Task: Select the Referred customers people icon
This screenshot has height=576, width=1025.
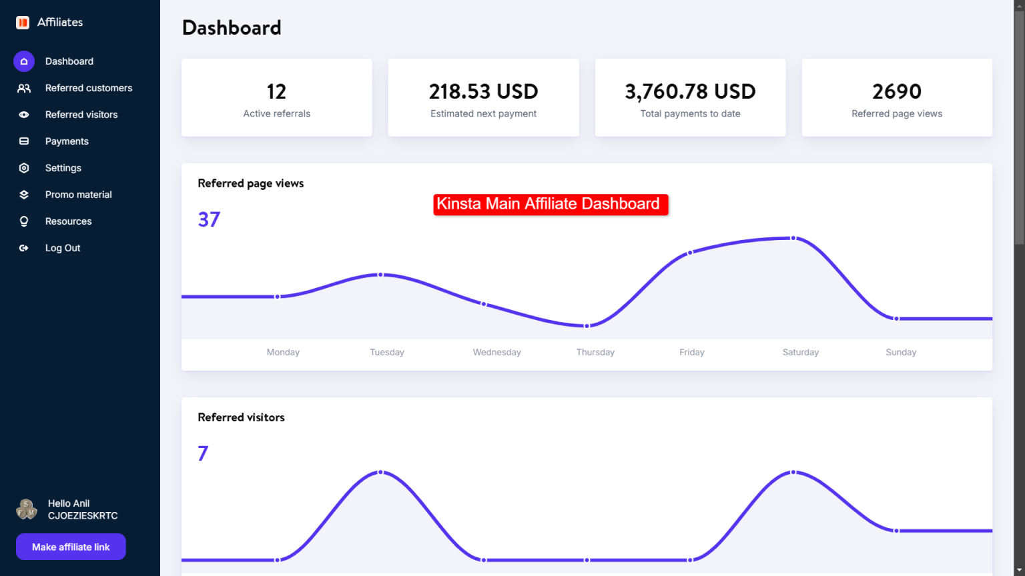Action: 24,87
